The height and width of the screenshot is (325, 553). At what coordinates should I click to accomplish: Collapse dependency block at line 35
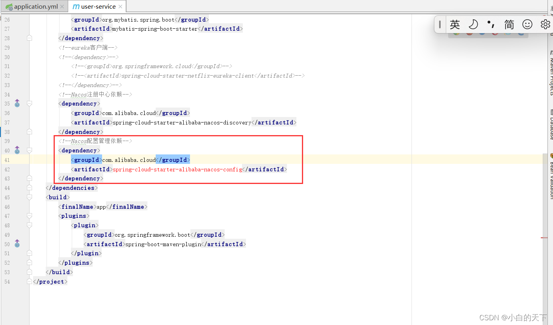29,103
